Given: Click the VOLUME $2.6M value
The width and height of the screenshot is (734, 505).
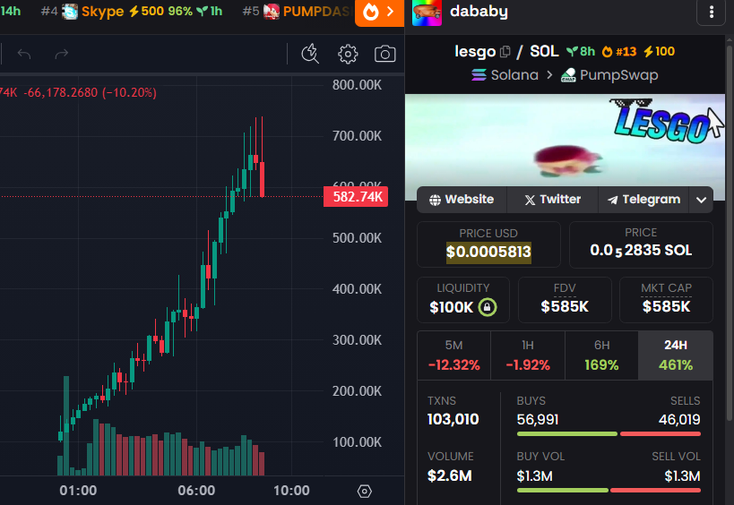Looking at the screenshot, I should coord(449,476).
